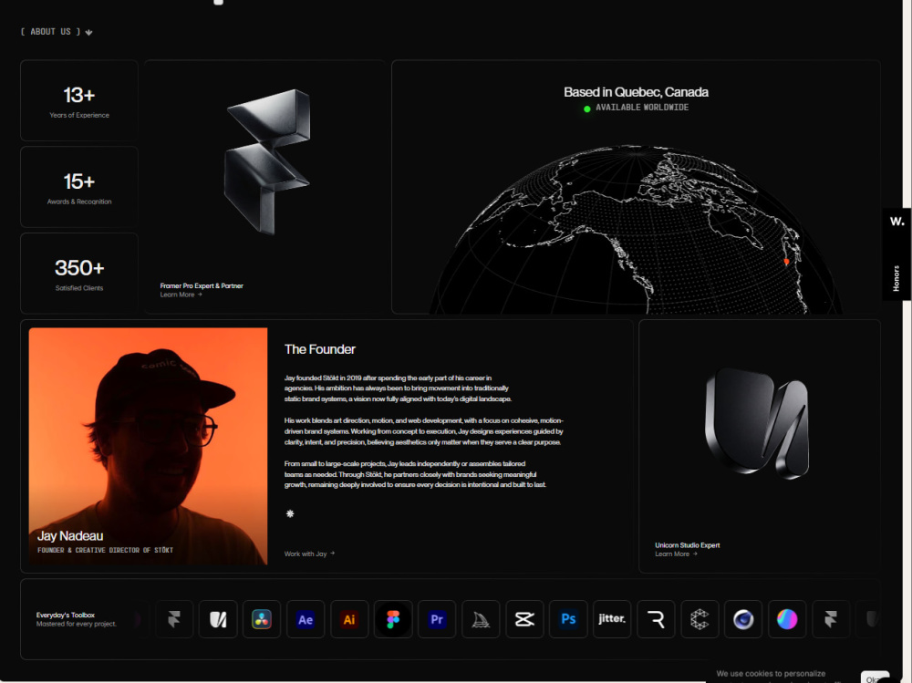The height and width of the screenshot is (683, 912).
Task: Click the CapCut toolbox icon
Action: coord(524,619)
